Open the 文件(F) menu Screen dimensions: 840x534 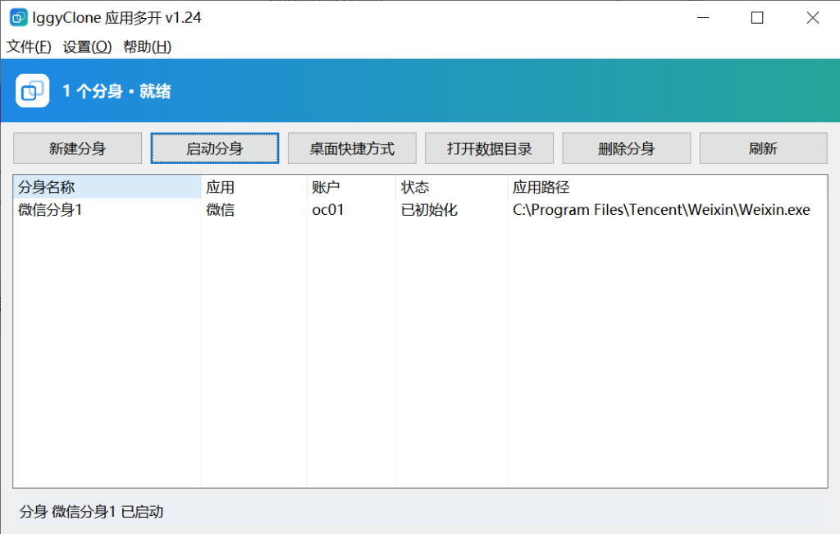pos(29,47)
